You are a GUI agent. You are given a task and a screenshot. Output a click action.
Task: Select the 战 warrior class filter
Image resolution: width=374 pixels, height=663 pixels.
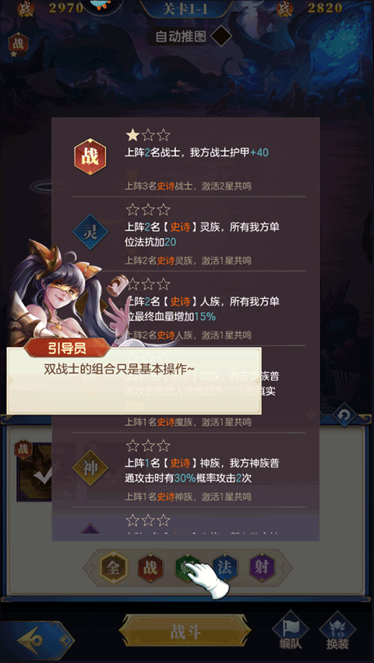pyautogui.click(x=150, y=567)
